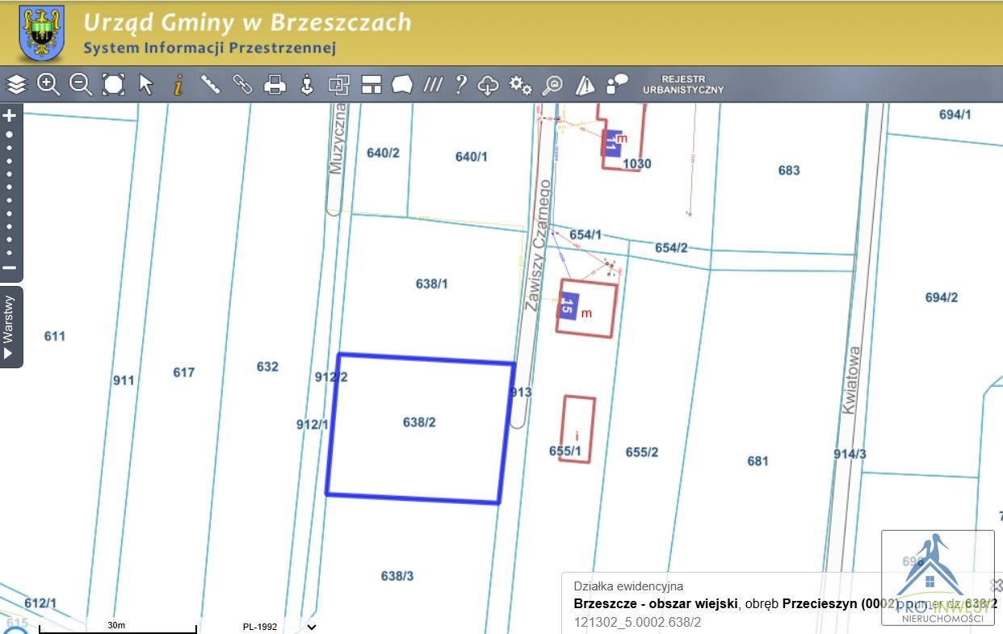Zoom out using the minus on zoom bar
This screenshot has height=634, width=1003.
10,268
